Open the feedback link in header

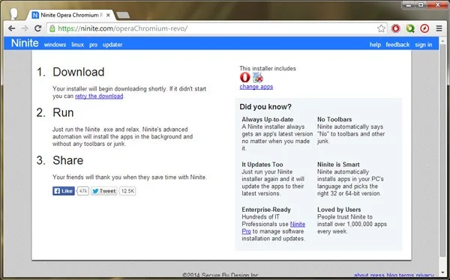397,45
